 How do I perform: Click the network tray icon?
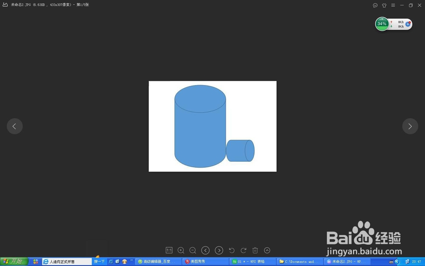coord(407,262)
